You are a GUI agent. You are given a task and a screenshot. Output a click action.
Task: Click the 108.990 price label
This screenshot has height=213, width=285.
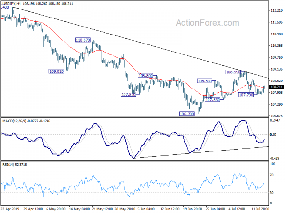233,72
